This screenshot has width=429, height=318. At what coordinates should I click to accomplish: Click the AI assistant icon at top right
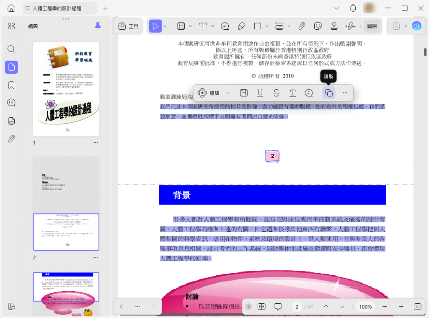[x=416, y=26]
